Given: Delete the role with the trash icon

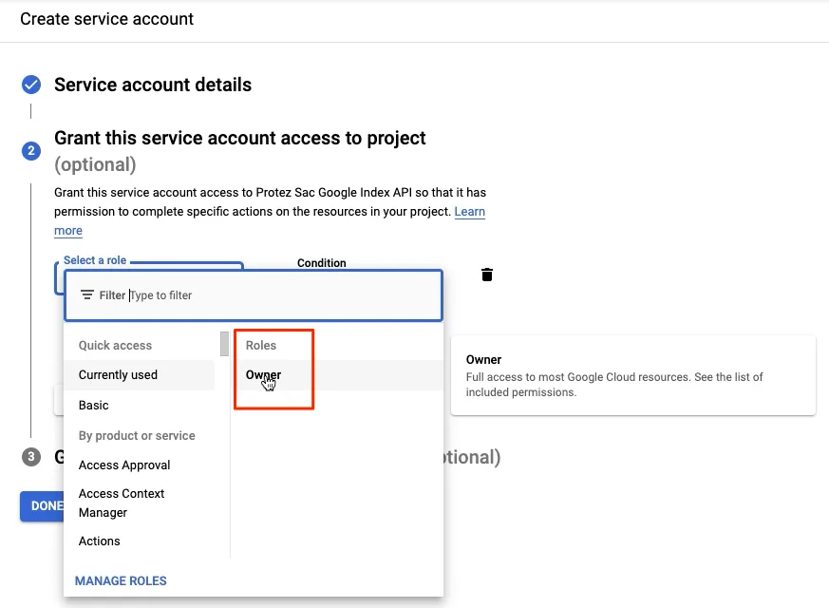Looking at the screenshot, I should pyautogui.click(x=487, y=275).
